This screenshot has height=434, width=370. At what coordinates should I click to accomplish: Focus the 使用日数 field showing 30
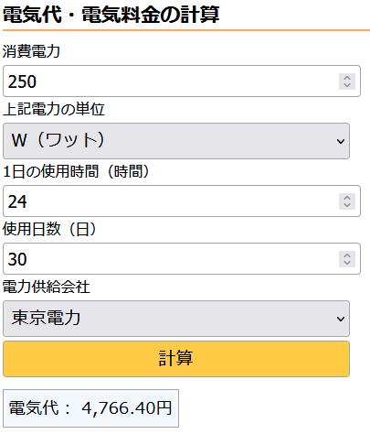click(182, 259)
